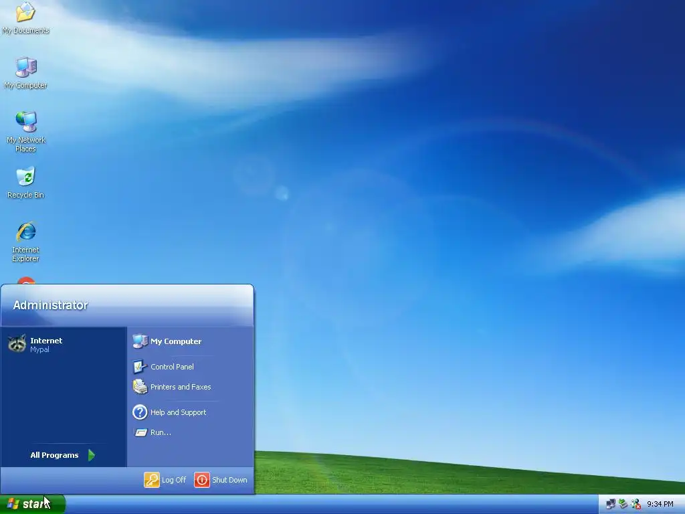Click the Administrator user name header
The width and height of the screenshot is (685, 514).
[50, 305]
